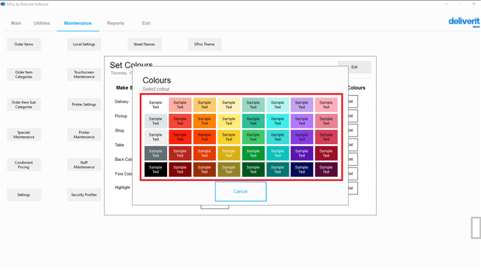Pick the teal green swatch in second row
Screen dimensions: 481x272
pos(253,121)
